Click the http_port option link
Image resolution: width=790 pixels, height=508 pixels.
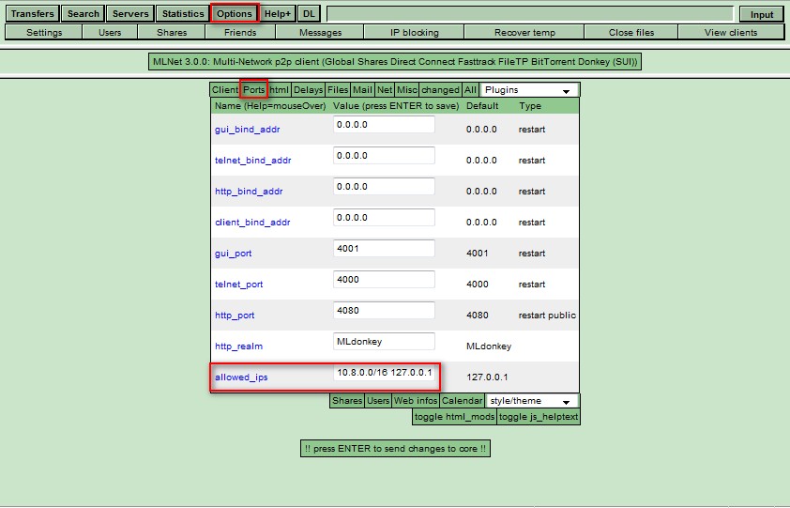(x=235, y=316)
